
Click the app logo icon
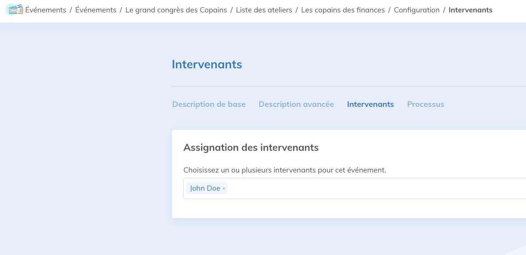click(x=15, y=9)
